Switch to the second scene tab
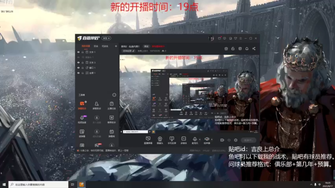Image resolution: width=335 pixels, height=188 pixels. (96, 46)
